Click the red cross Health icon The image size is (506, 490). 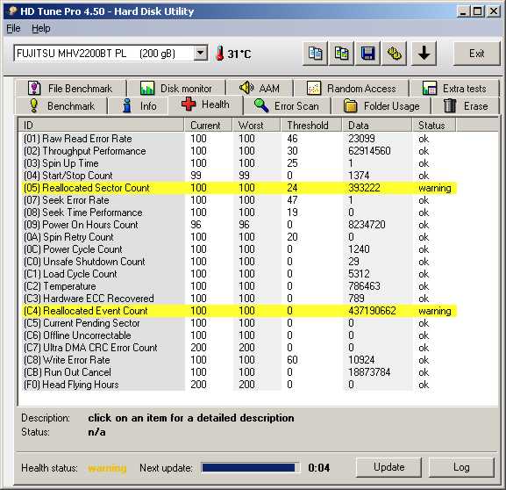click(x=189, y=104)
